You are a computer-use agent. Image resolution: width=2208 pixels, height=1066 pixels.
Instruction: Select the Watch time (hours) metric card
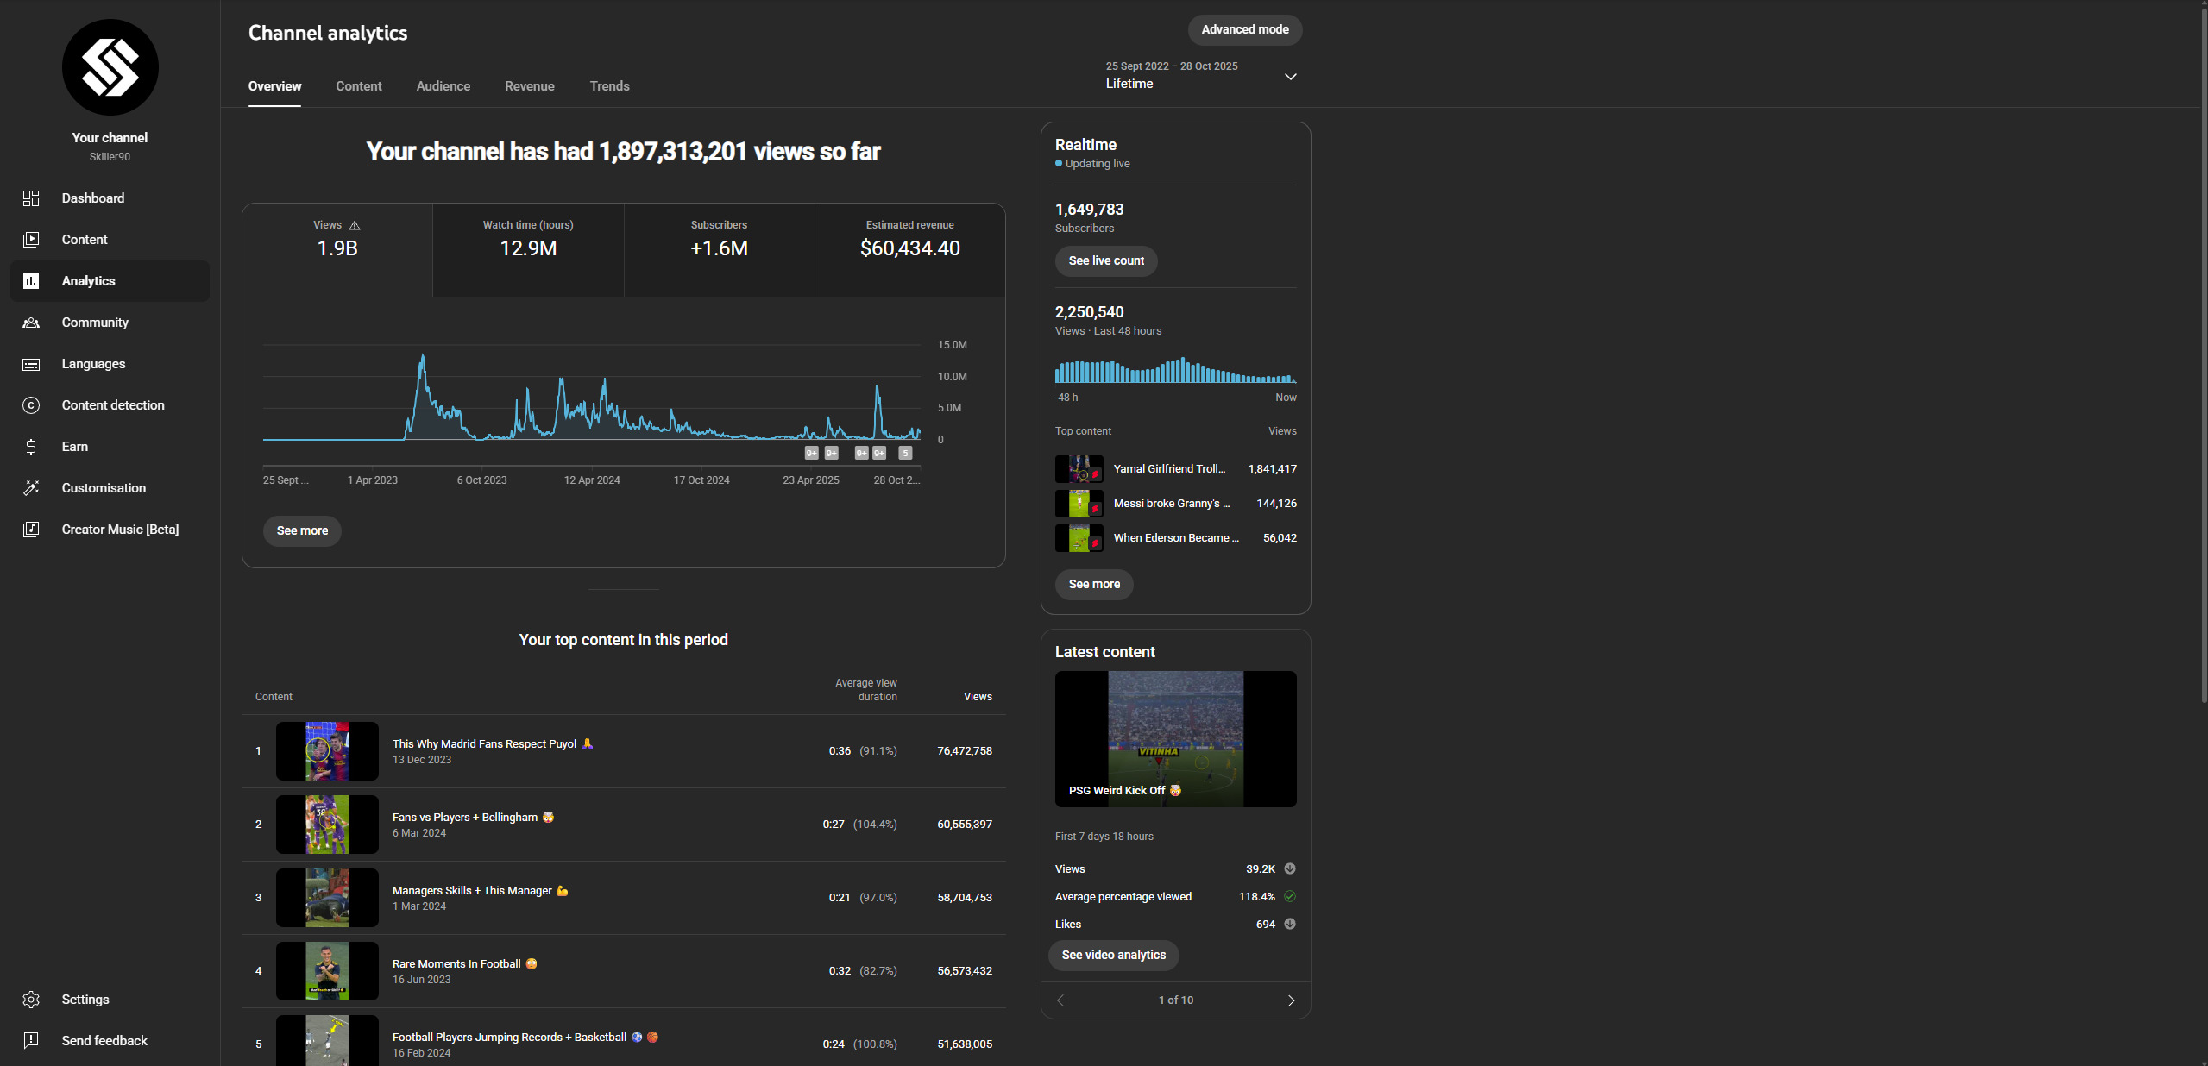pyautogui.click(x=528, y=249)
